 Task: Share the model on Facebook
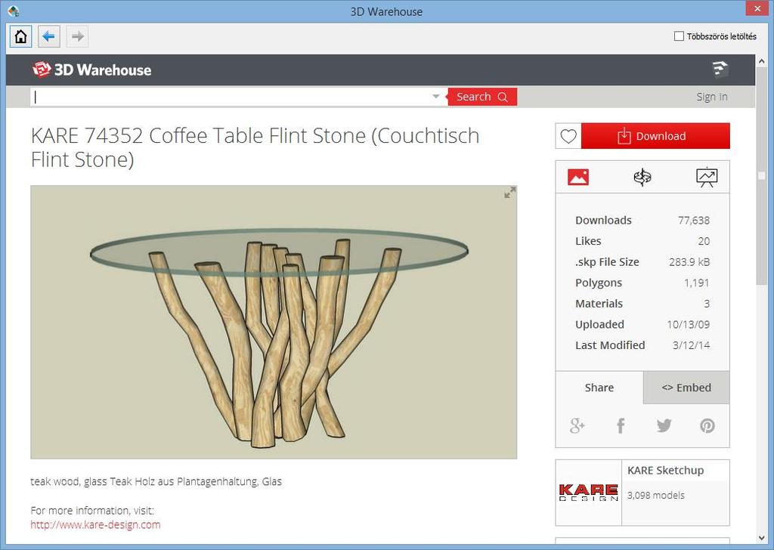click(621, 425)
